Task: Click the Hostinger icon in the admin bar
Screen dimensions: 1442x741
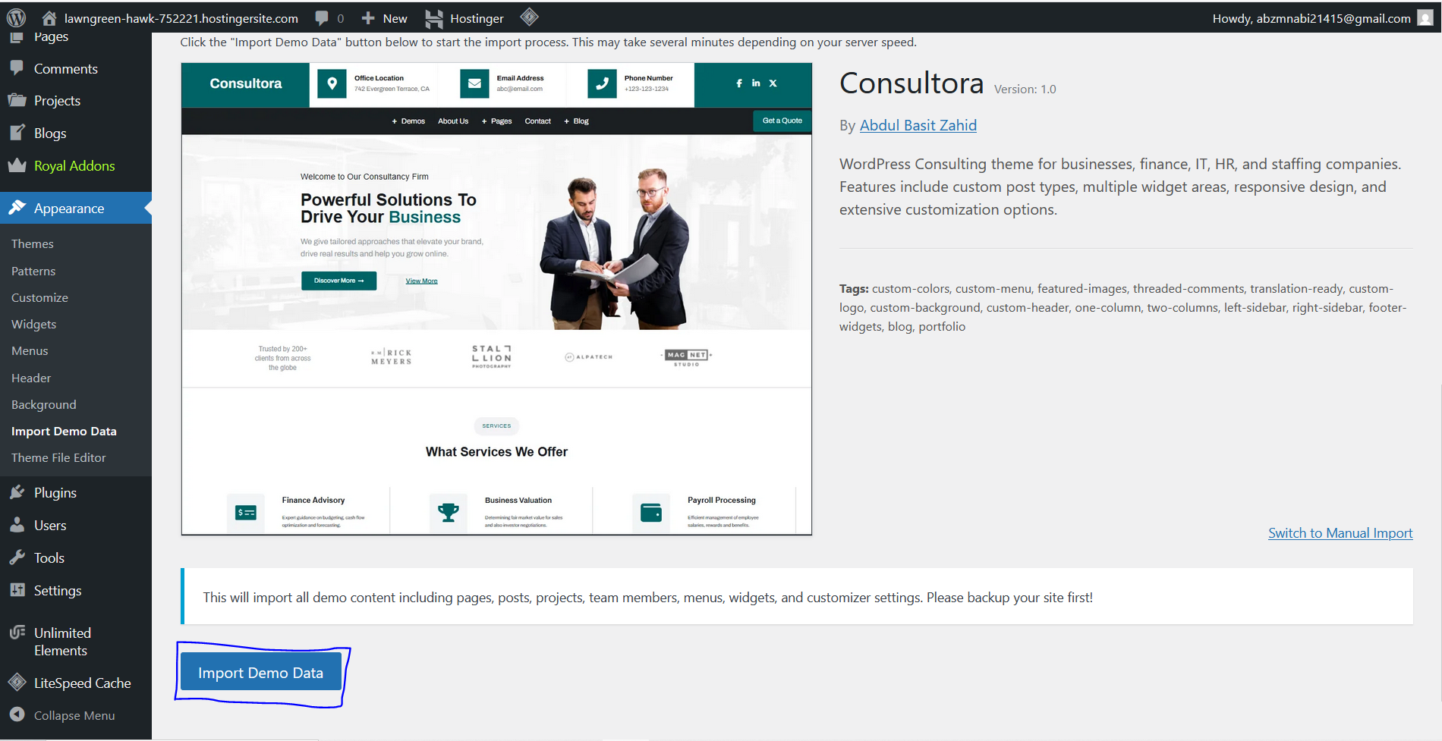Action: [x=433, y=17]
